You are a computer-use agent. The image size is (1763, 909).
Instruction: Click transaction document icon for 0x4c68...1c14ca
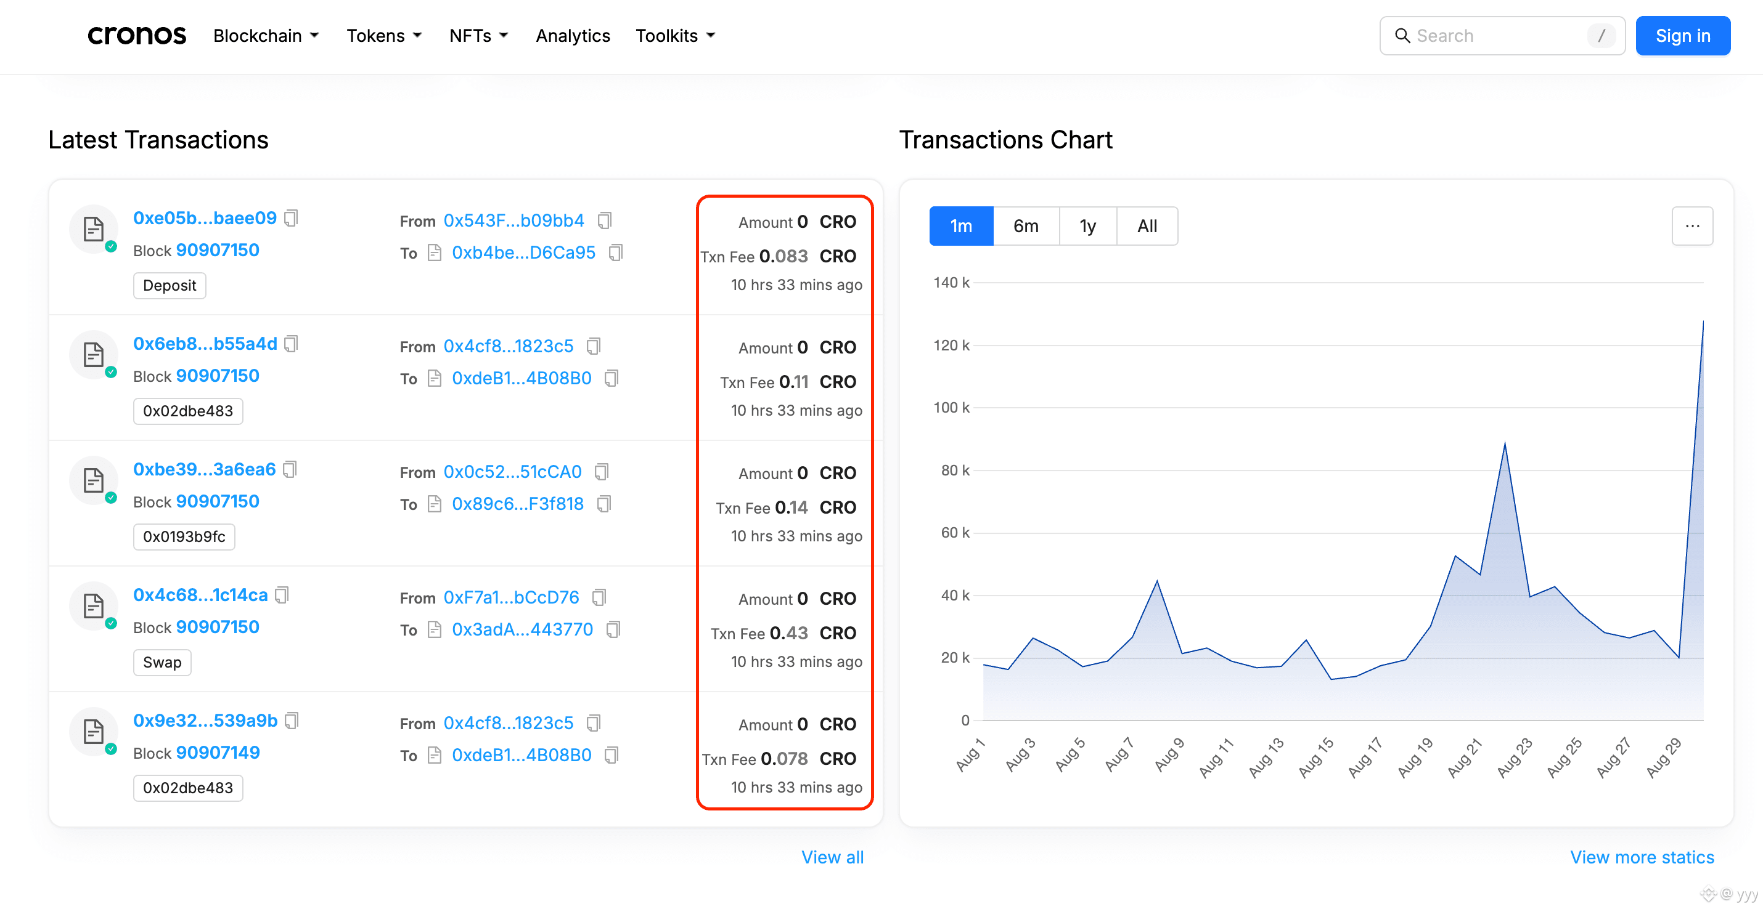pos(94,606)
